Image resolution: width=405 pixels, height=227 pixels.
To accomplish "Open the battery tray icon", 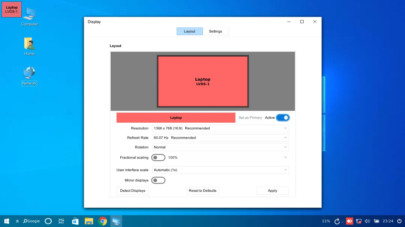I will 376,221.
